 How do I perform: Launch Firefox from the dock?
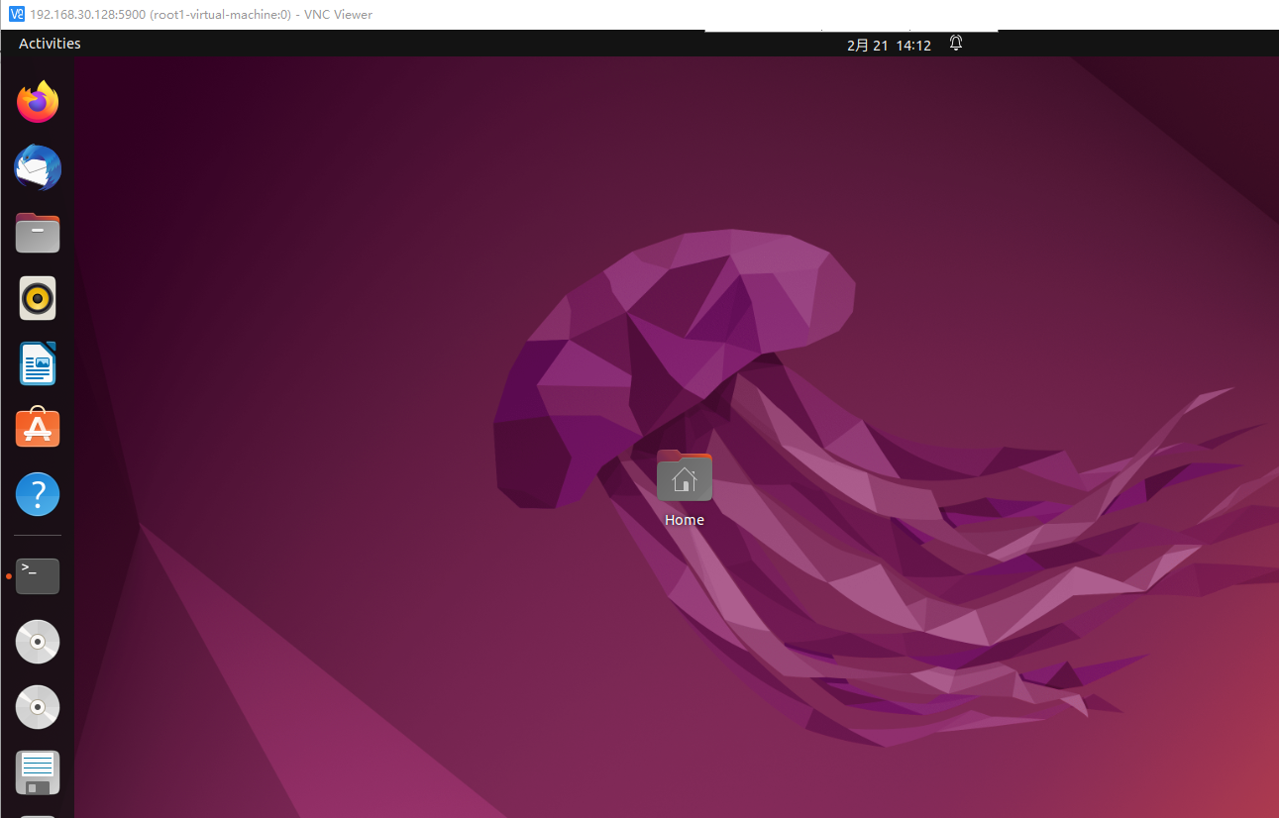tap(38, 102)
